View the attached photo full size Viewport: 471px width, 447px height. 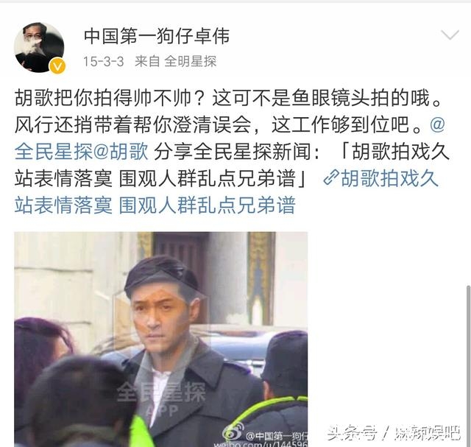[x=160, y=339]
